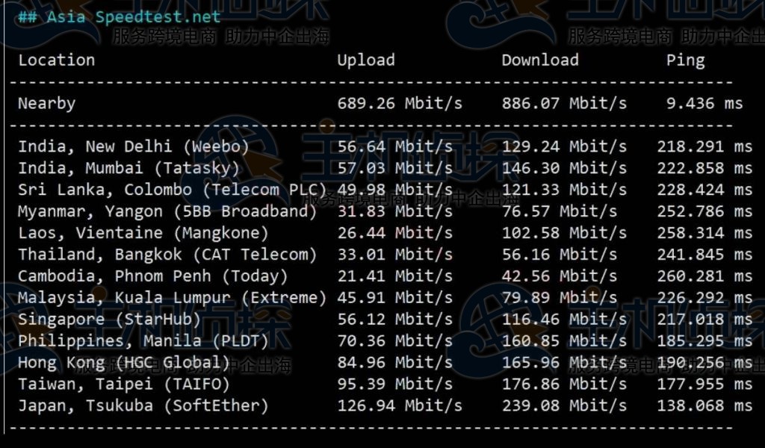The height and width of the screenshot is (448, 765).
Task: Select the India, Mumbai (Tatasky) entry
Action: click(x=129, y=169)
